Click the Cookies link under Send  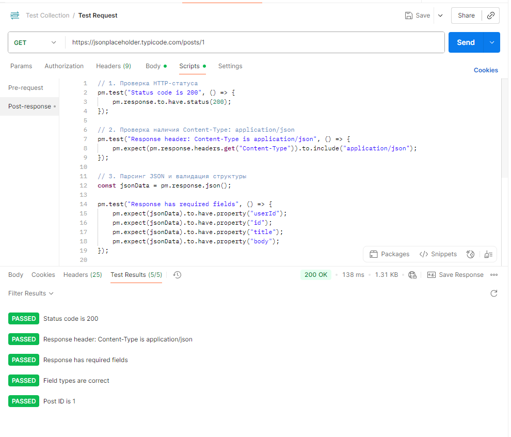(486, 70)
